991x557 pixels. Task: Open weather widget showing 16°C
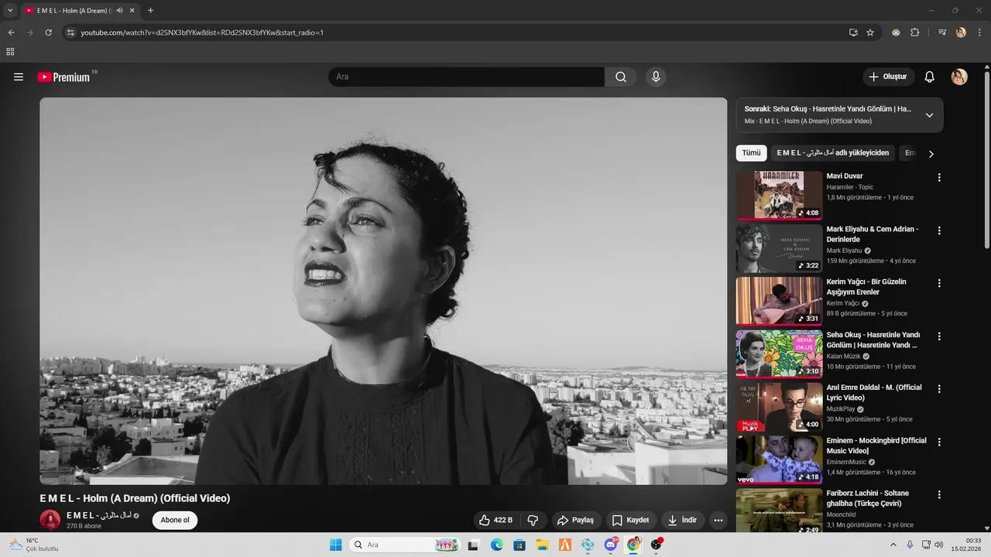[35, 545]
